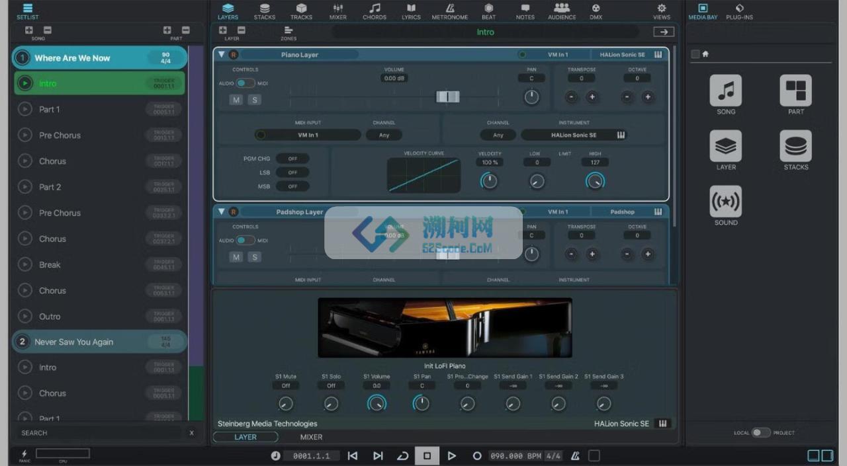Collapse the Piano Layer triangle
Screen dimensions: 847x466
pos(222,55)
